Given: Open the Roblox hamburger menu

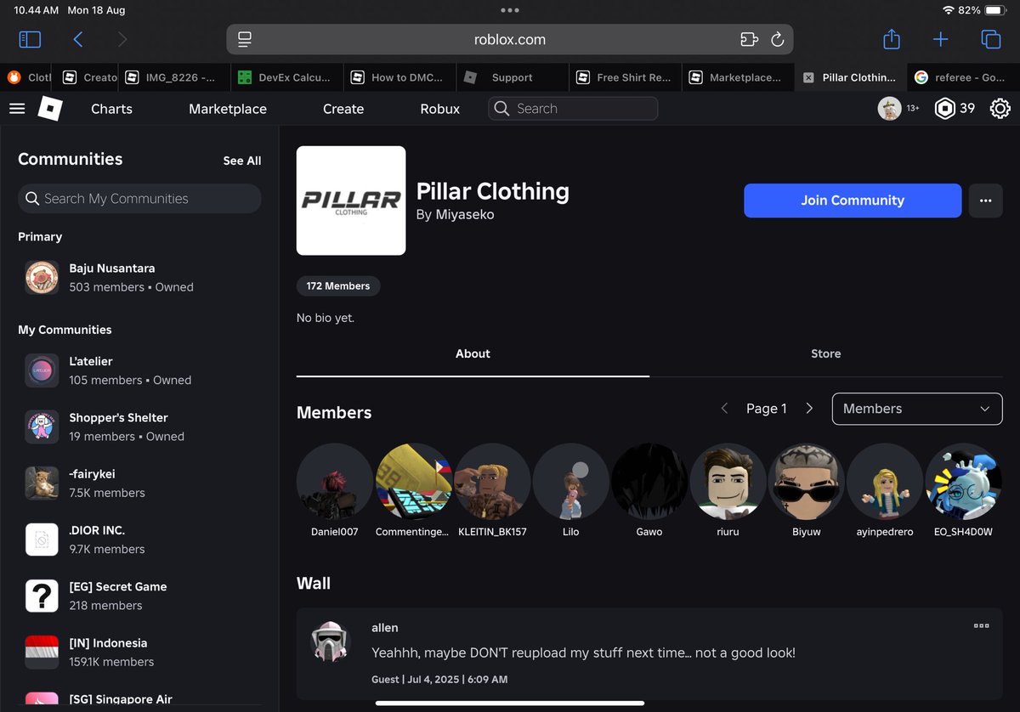Looking at the screenshot, I should (17, 109).
